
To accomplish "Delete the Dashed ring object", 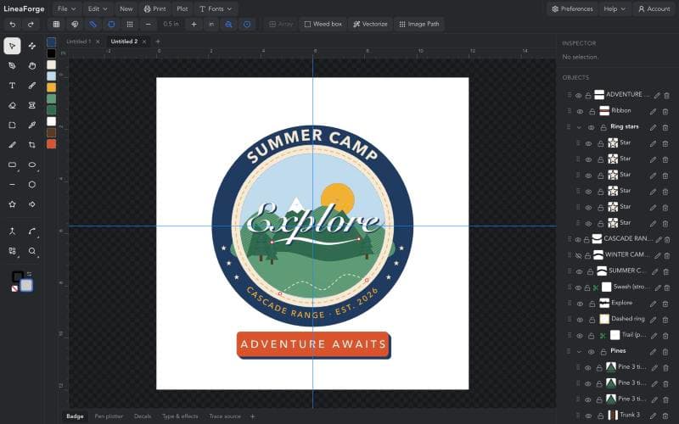I will click(665, 320).
